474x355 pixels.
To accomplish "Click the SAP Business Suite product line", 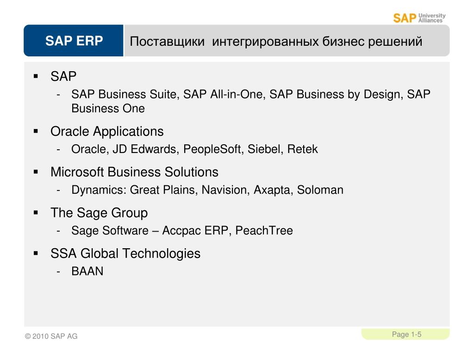I will click(250, 101).
